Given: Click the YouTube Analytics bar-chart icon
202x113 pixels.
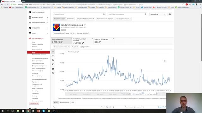Looking at the screenshot, I should (x=30, y=38).
